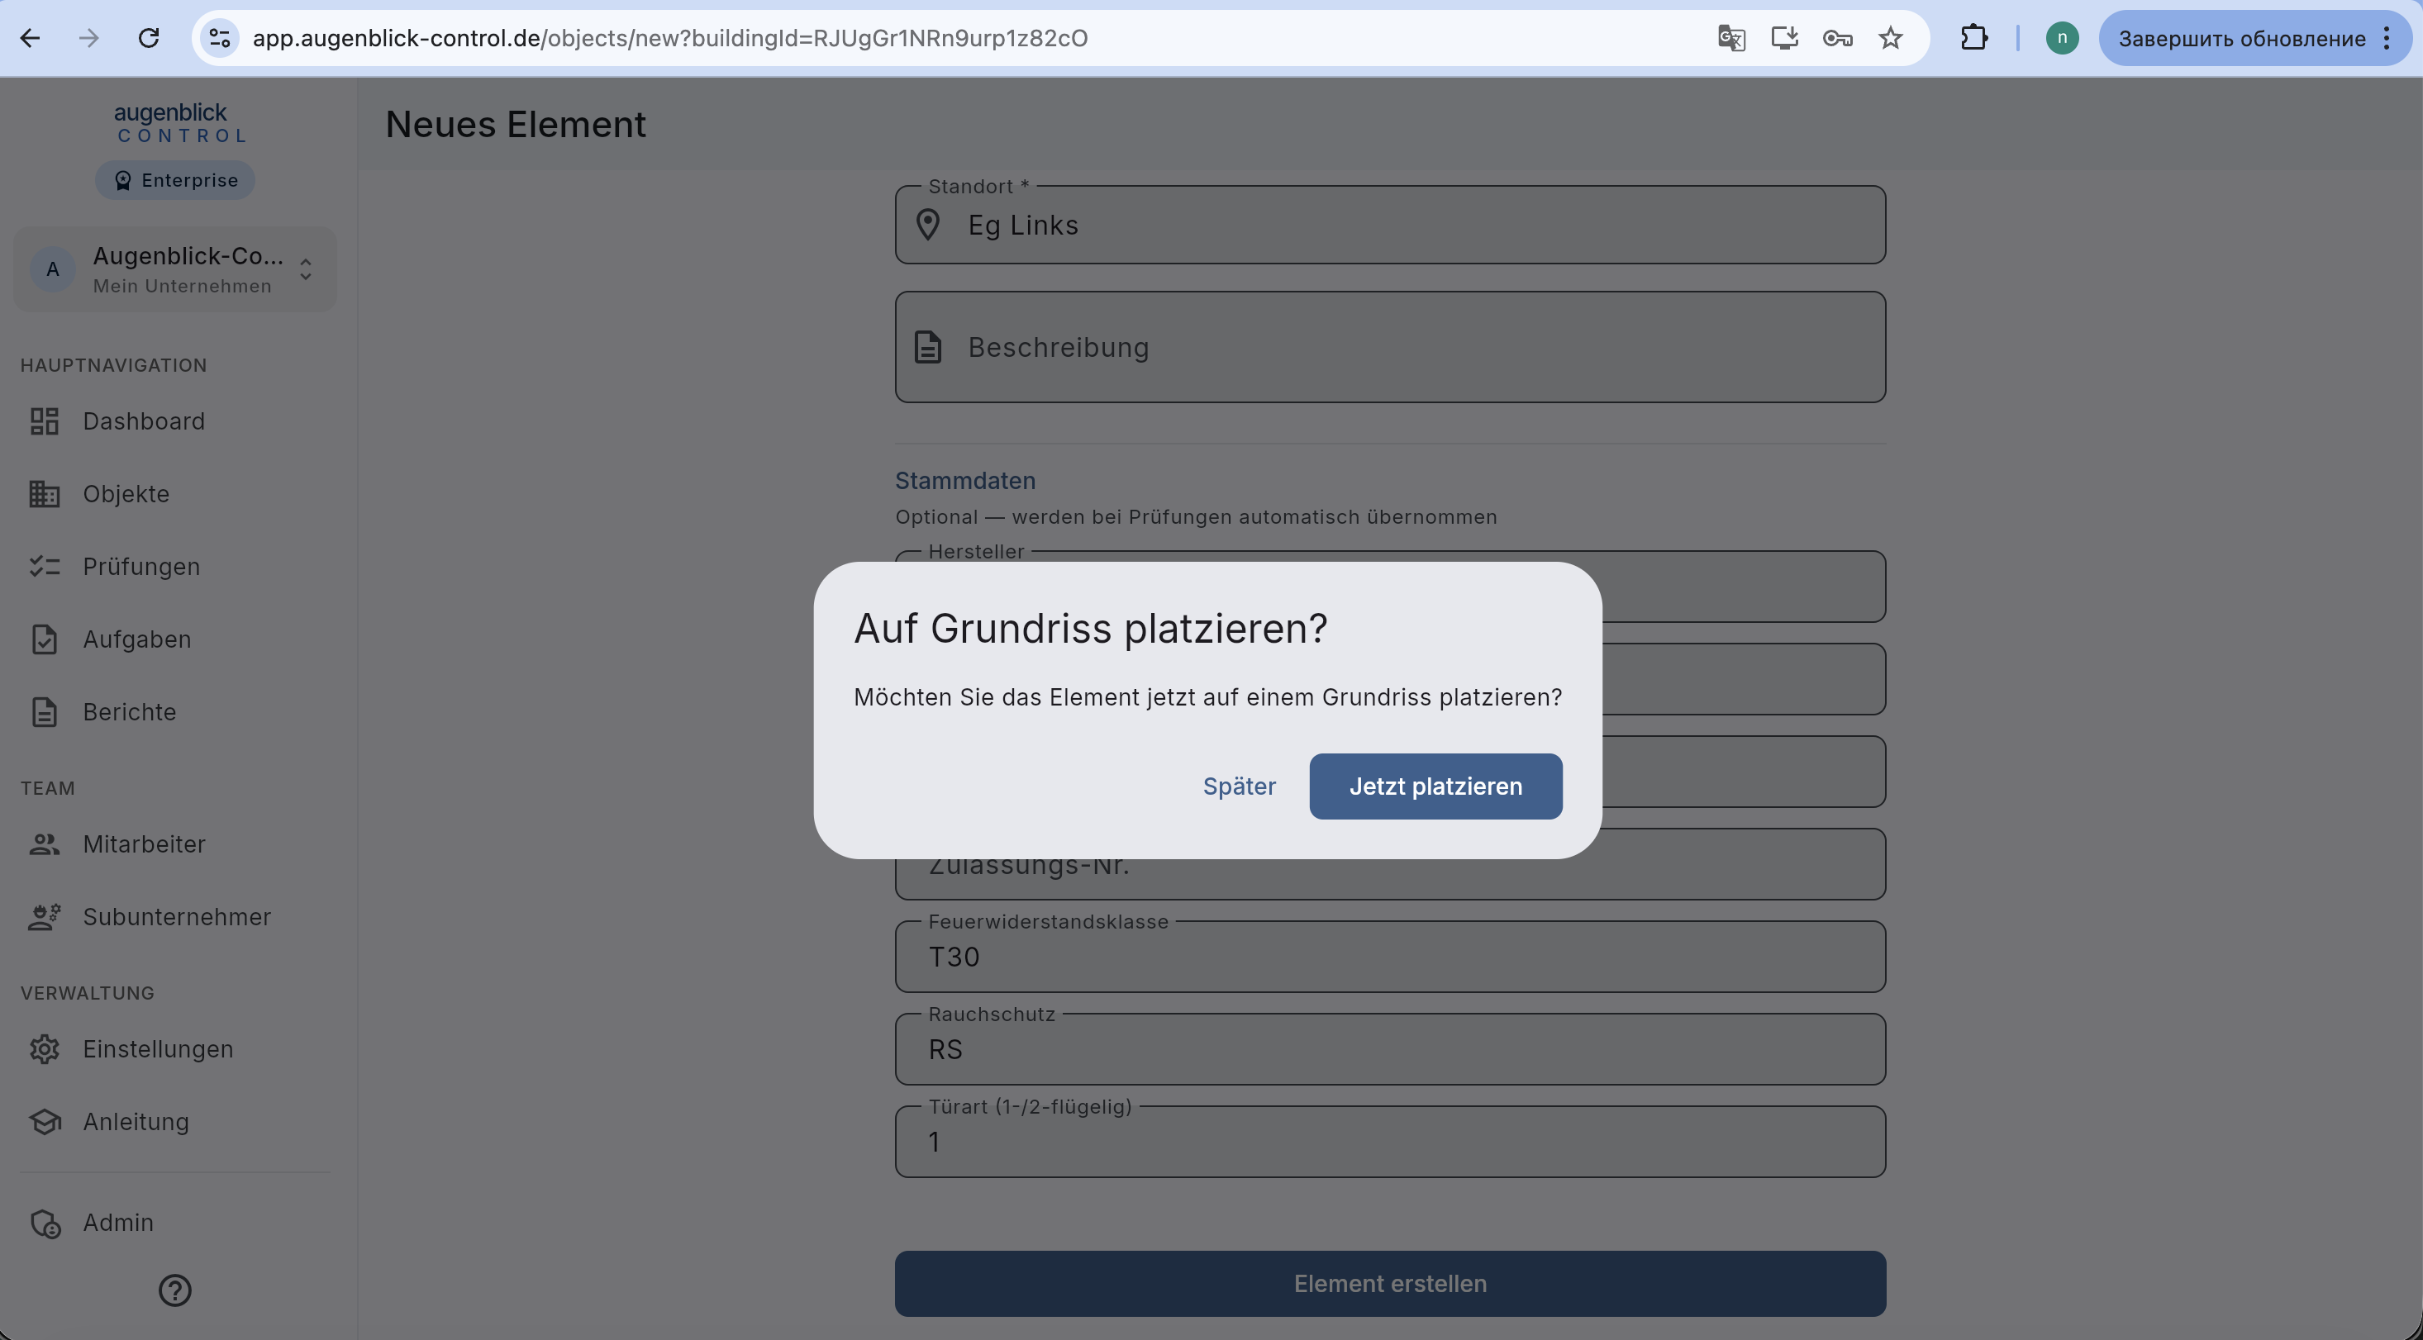This screenshot has width=2423, height=1340.
Task: Click the Mitarbeiter people icon
Action: pyautogui.click(x=44, y=844)
